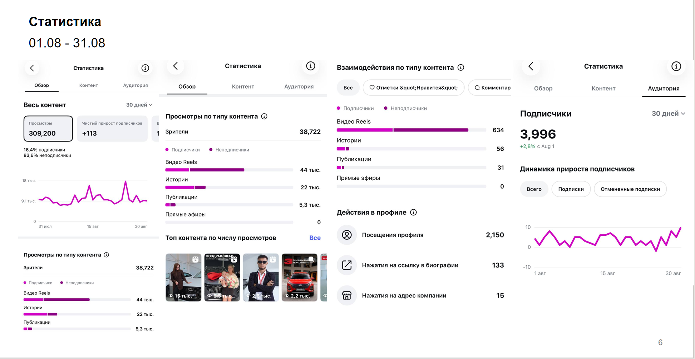Go back from the Аудитория statistics panel

click(x=531, y=66)
